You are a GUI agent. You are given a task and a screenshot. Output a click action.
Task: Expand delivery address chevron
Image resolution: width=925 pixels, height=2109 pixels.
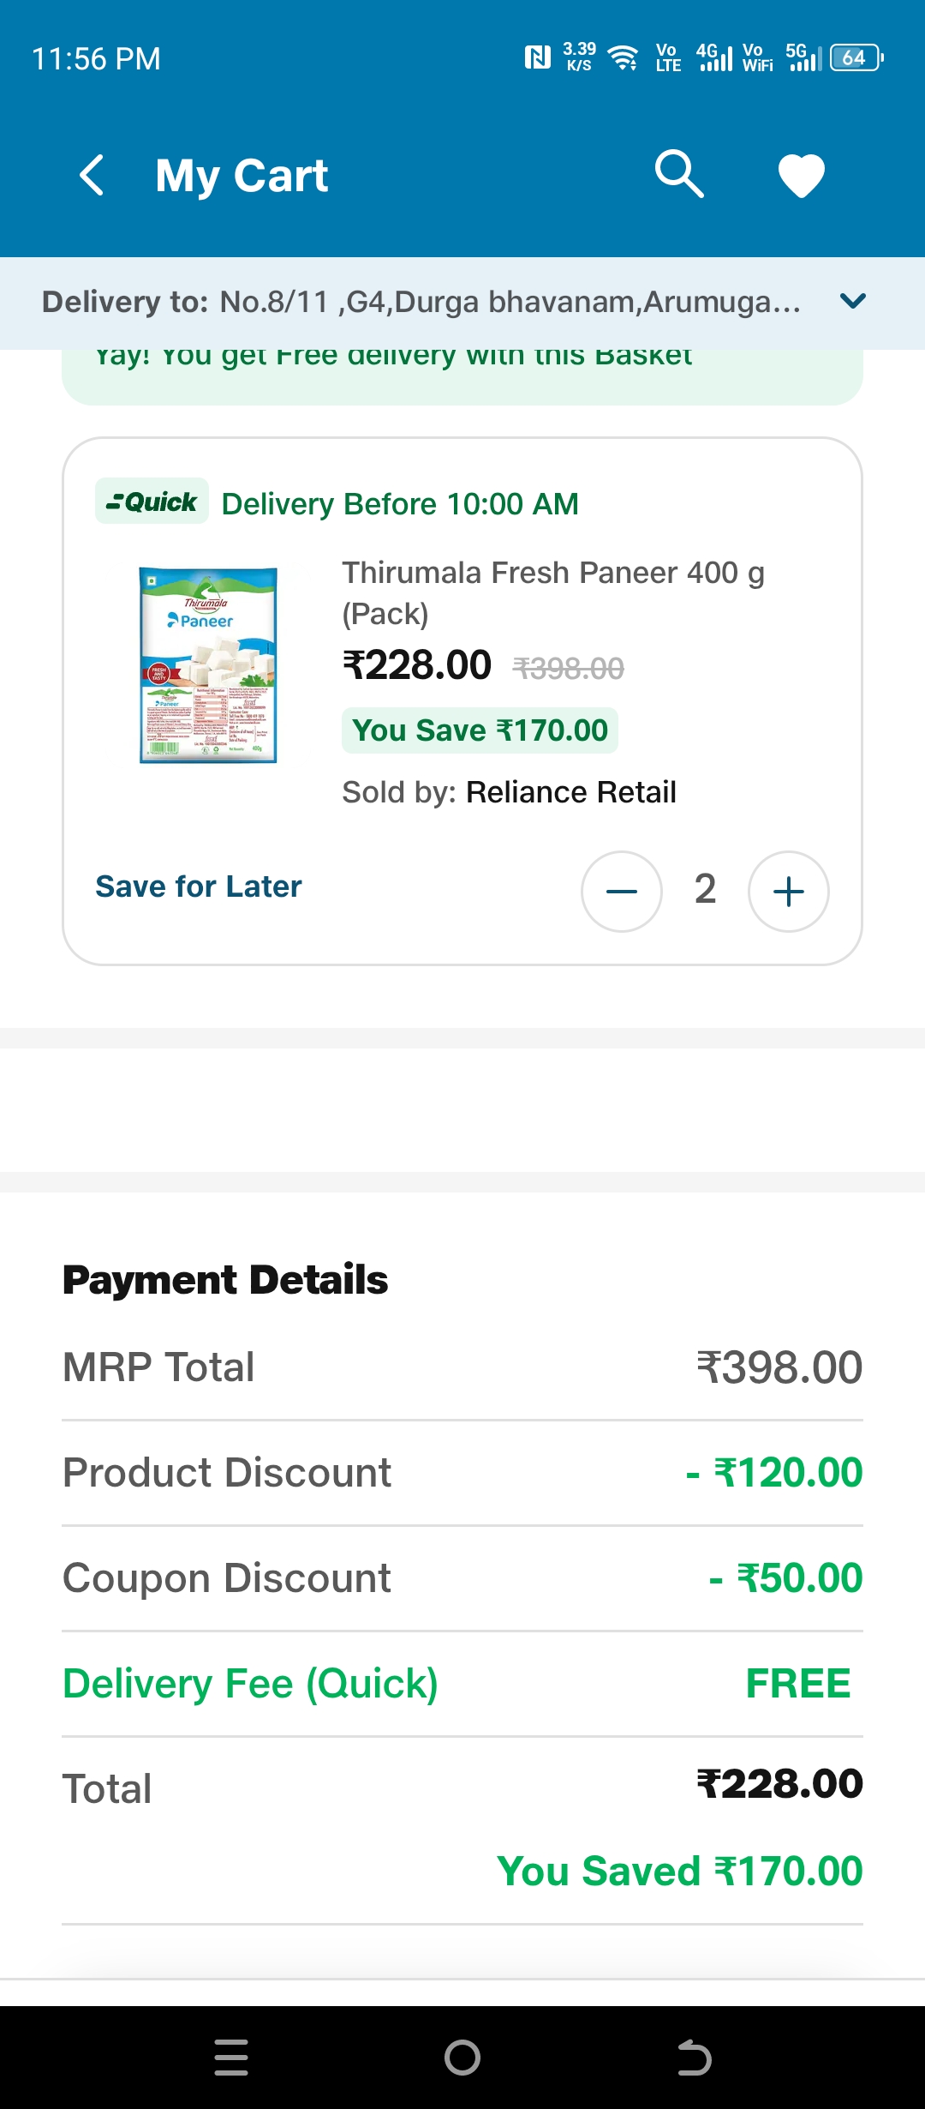(853, 301)
